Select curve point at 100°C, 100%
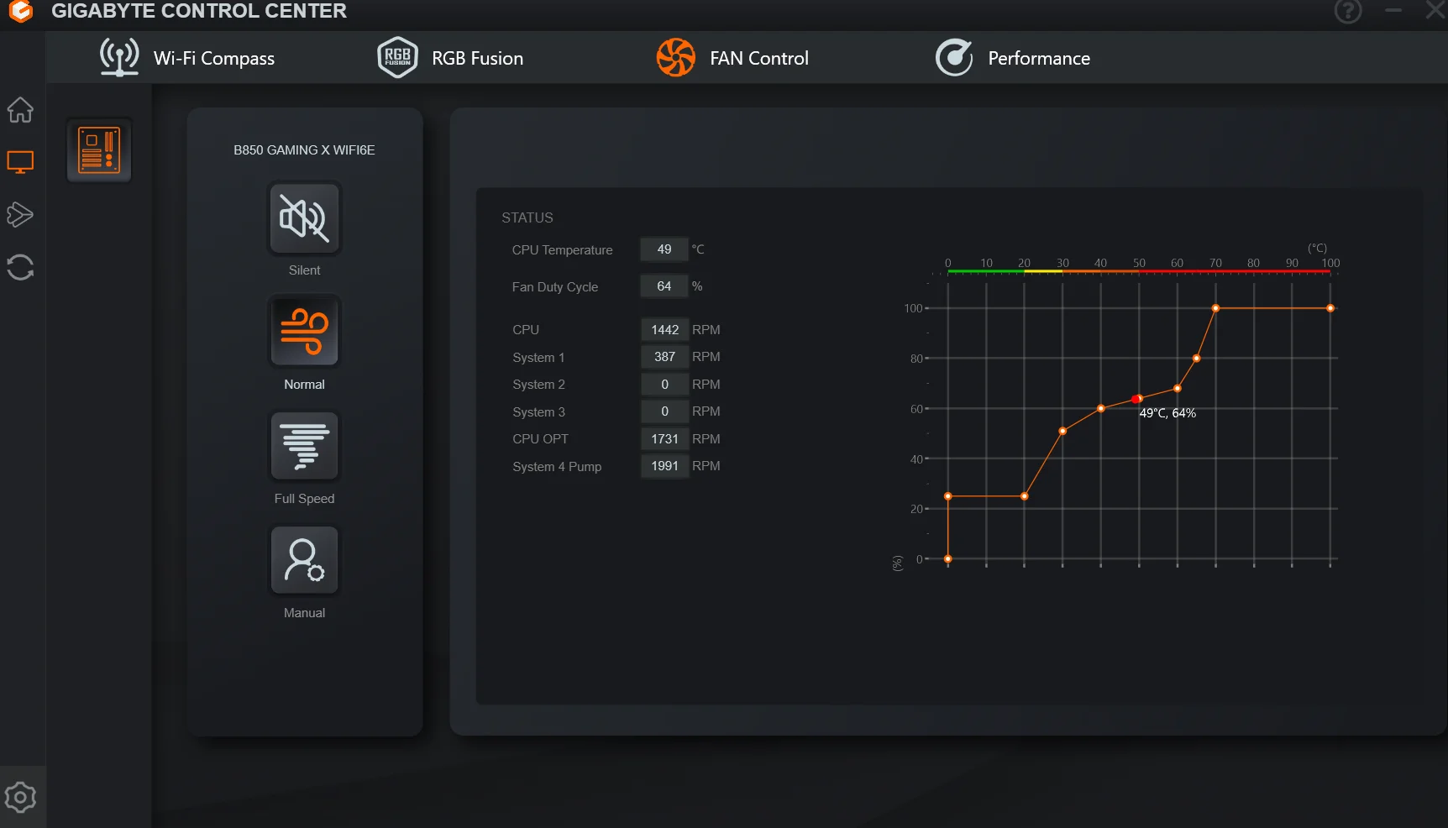 pos(1330,308)
